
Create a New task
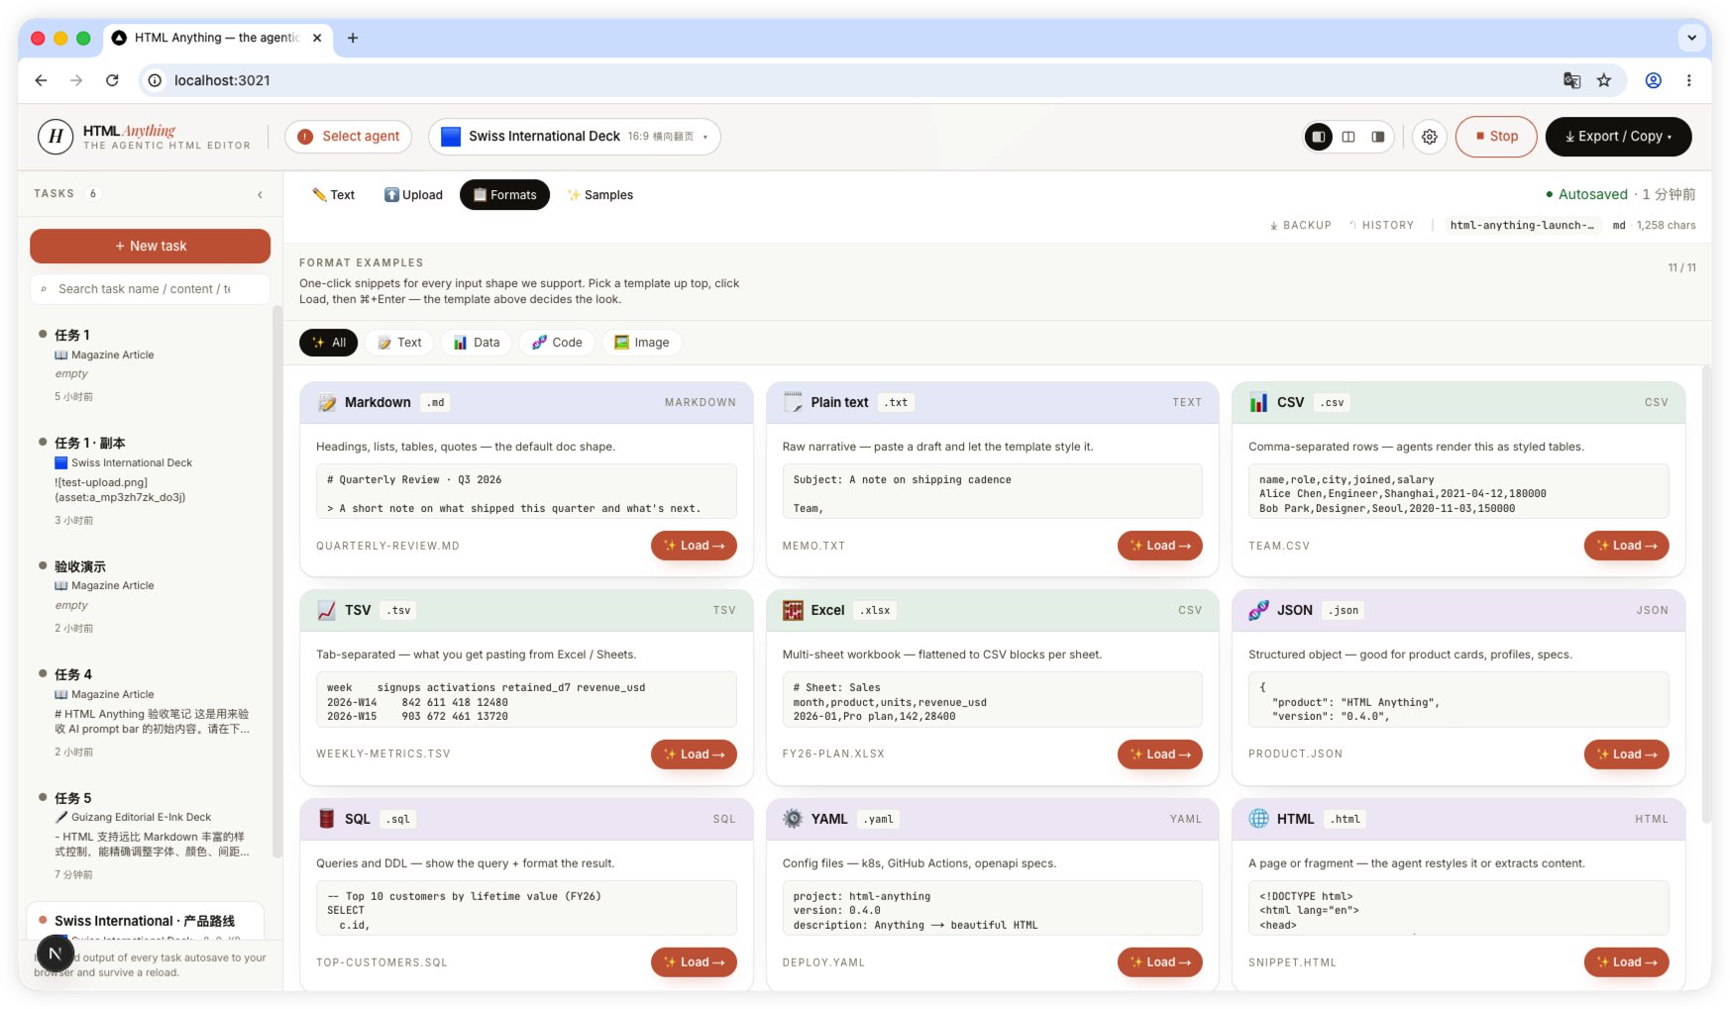pos(150,246)
